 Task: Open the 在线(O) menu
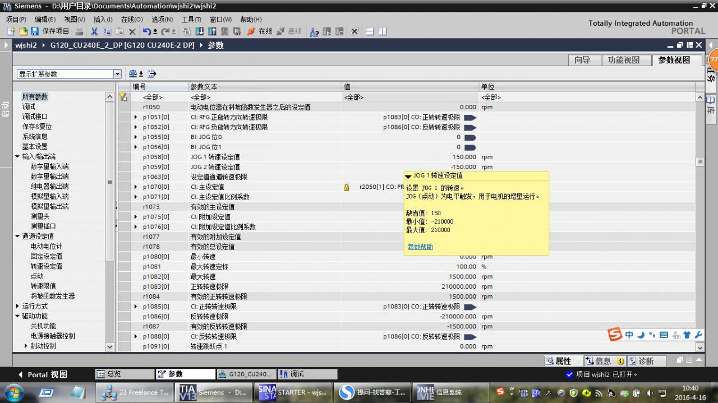[x=132, y=19]
